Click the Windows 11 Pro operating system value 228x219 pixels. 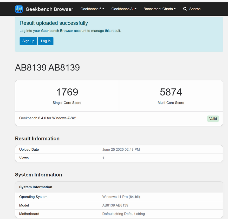pyautogui.click(x=121, y=197)
